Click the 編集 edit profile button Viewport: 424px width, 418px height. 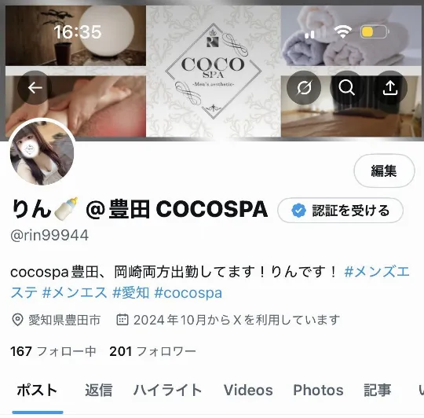coord(384,170)
